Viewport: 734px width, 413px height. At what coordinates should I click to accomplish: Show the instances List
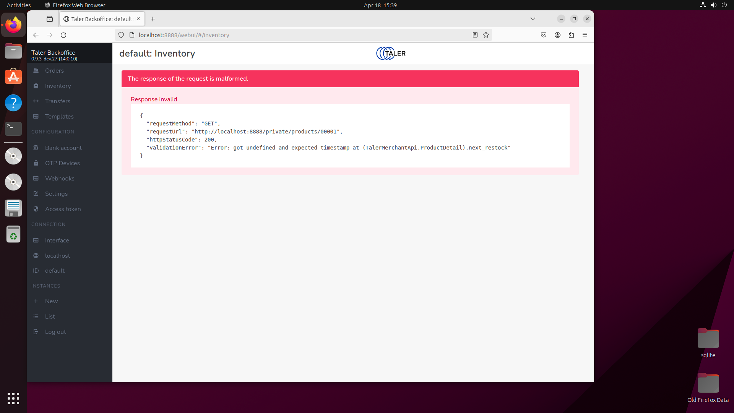pyautogui.click(x=50, y=317)
